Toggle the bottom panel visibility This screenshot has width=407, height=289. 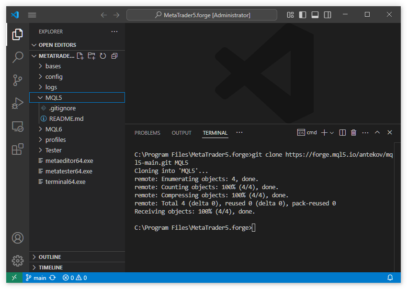click(315, 15)
